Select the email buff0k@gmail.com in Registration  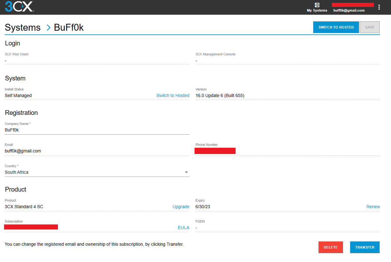[x=23, y=151]
